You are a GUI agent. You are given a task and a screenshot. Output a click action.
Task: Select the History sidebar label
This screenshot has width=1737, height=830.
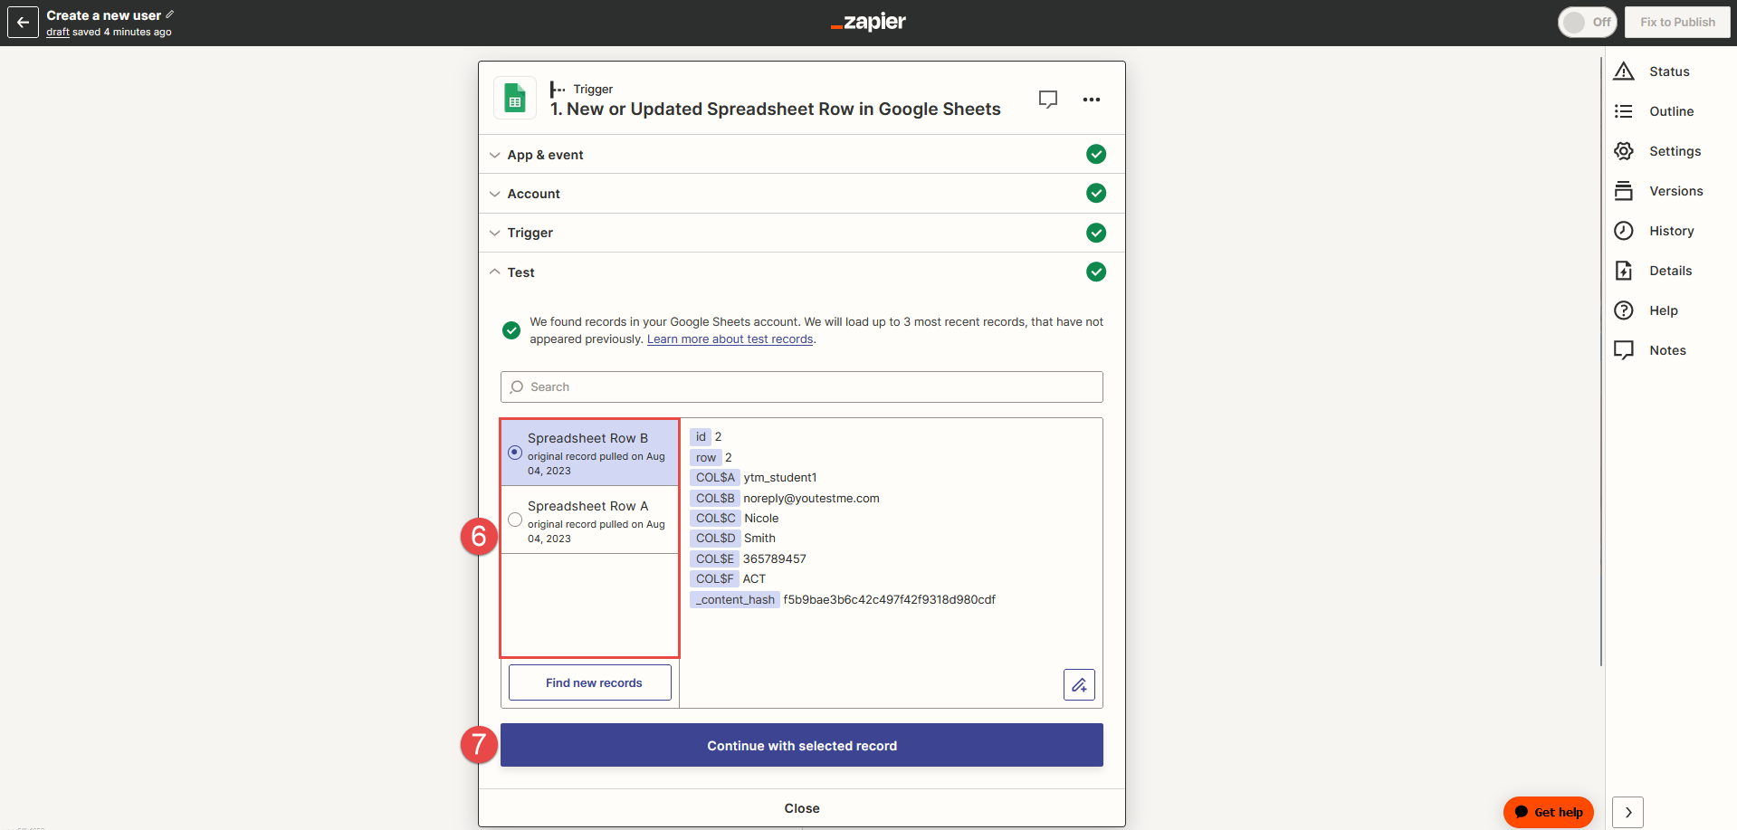pos(1671,231)
